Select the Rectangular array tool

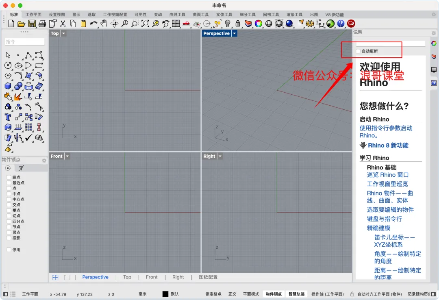28,127
